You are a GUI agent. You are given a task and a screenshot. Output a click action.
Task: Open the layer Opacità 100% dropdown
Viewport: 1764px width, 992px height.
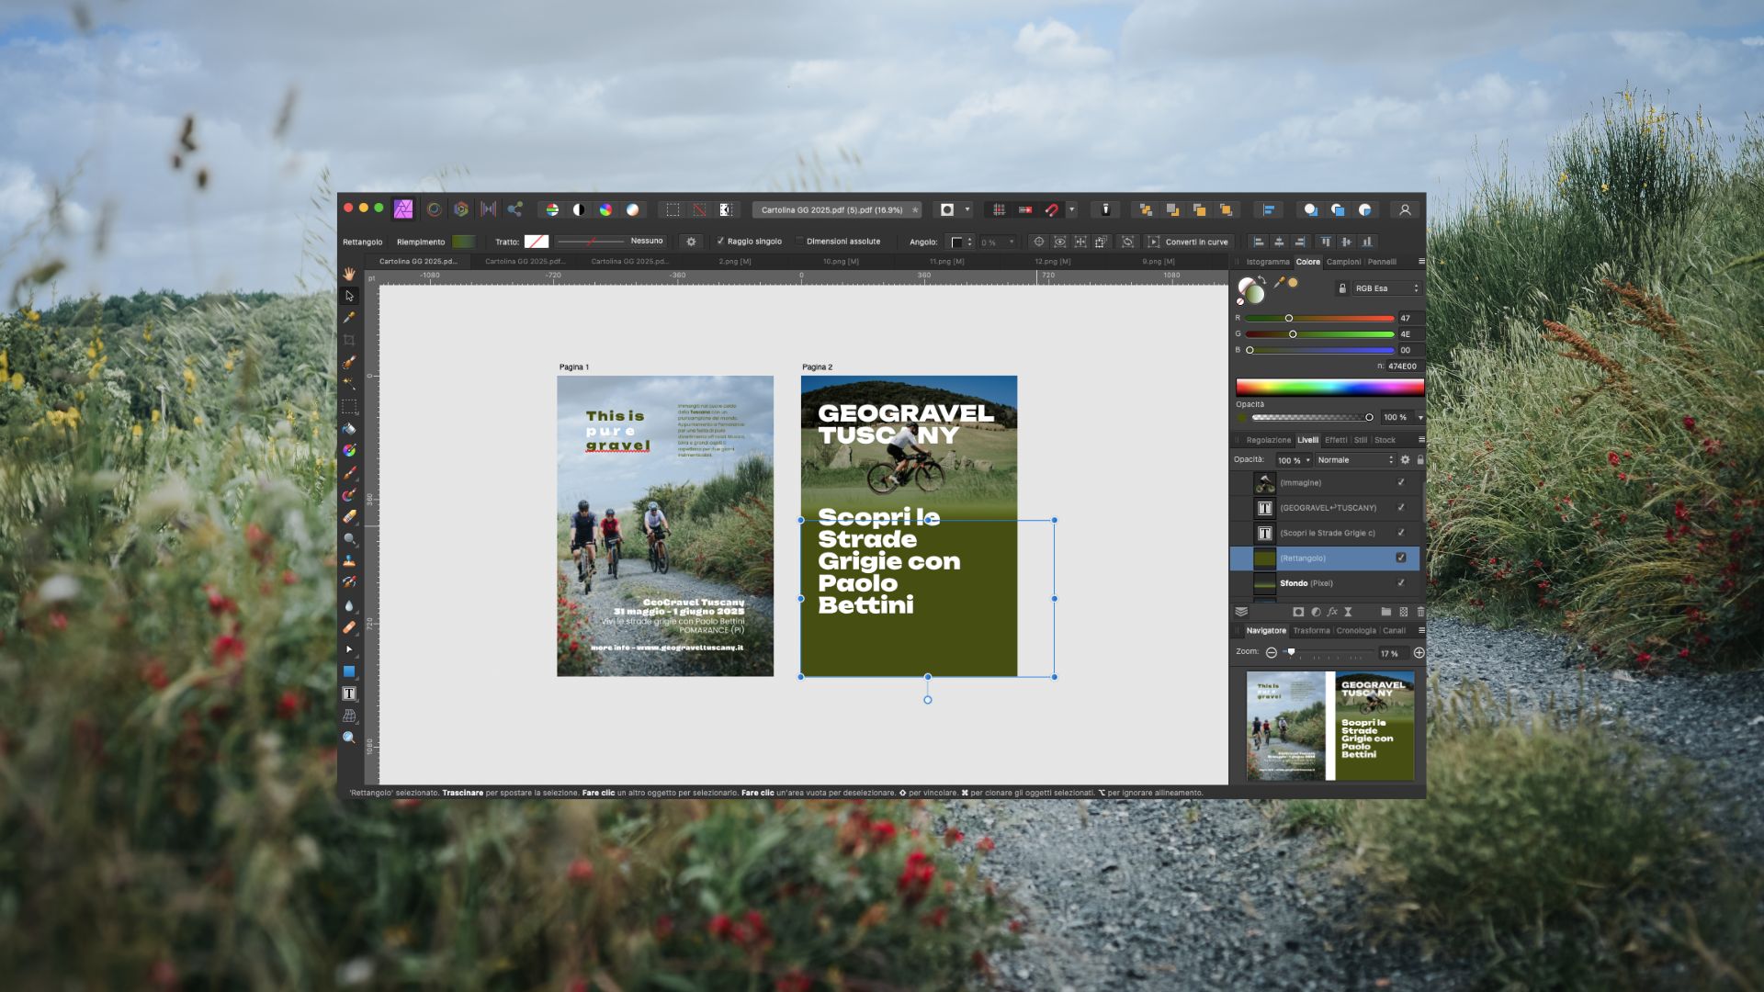click(x=1294, y=460)
